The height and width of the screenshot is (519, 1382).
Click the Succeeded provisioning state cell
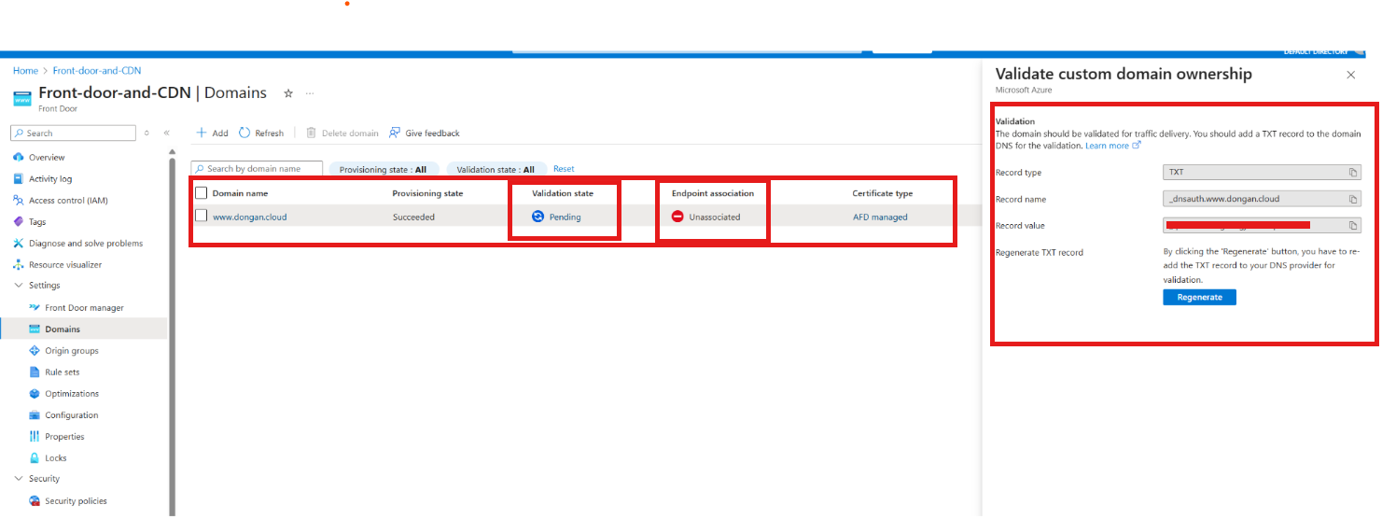413,217
